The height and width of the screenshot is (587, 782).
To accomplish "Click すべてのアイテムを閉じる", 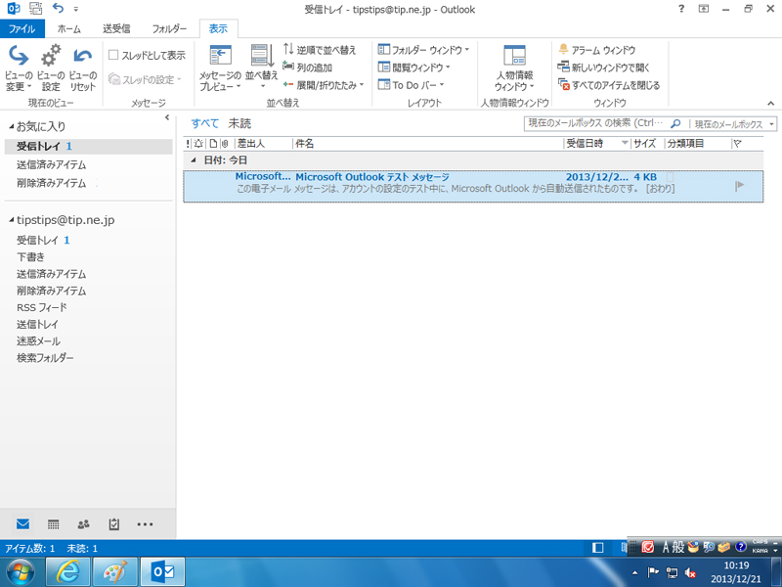I will (609, 85).
